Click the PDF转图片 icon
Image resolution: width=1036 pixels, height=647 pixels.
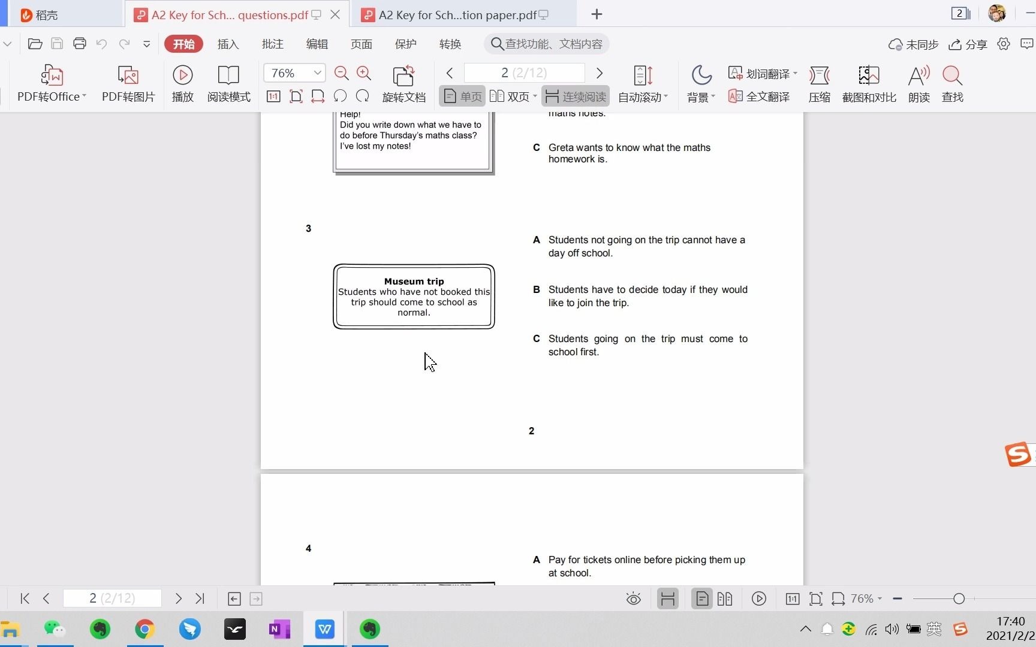click(128, 76)
